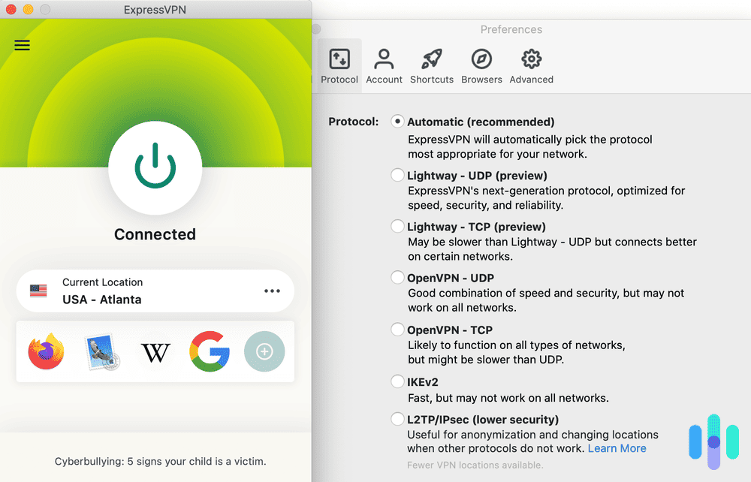Screen dimensions: 751x482
Task: Switch to the Account preferences tab
Action: (x=384, y=65)
